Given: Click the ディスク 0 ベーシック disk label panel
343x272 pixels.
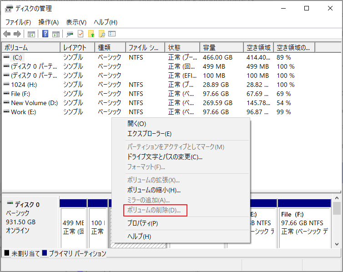Looking at the screenshot, I should 30,222.
